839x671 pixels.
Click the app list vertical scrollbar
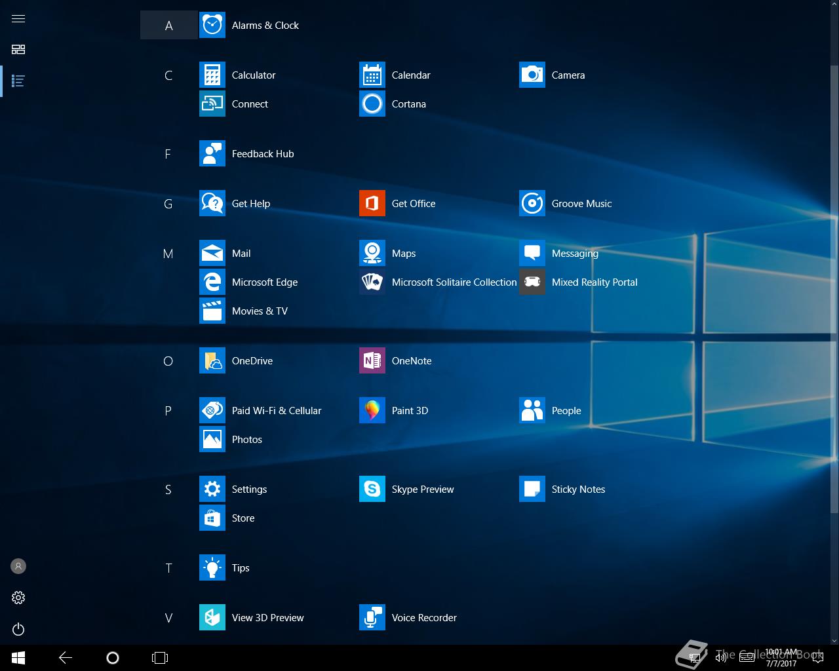(x=834, y=288)
